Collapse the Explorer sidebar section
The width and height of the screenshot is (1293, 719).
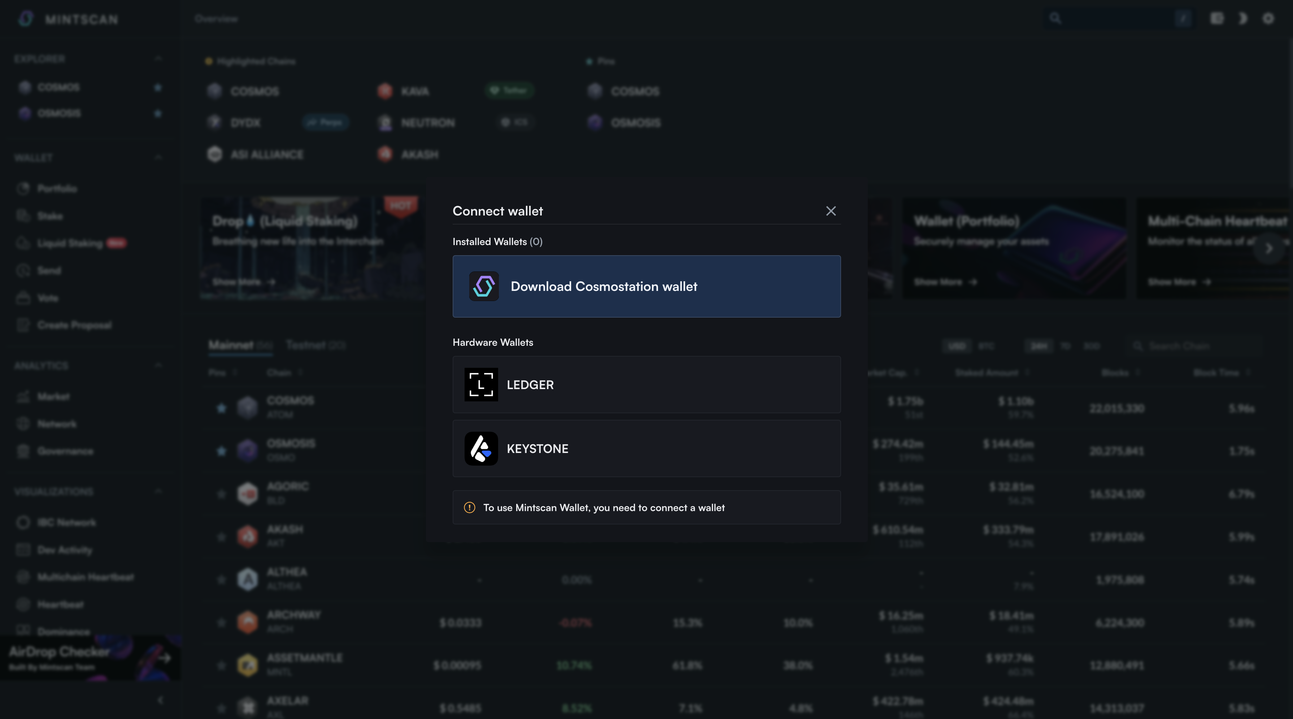coord(158,59)
